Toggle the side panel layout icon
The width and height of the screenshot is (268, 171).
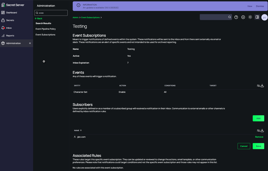(257, 17)
